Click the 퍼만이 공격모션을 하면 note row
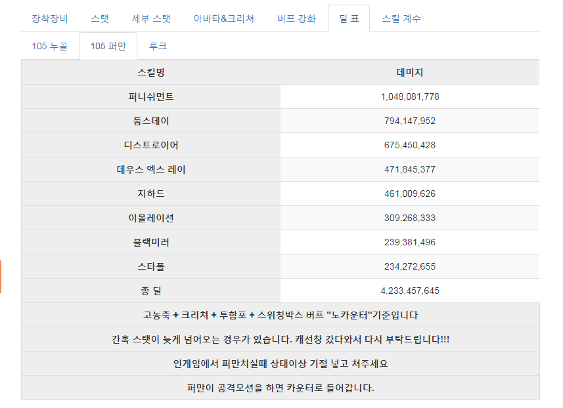563x408 pixels. [x=281, y=388]
